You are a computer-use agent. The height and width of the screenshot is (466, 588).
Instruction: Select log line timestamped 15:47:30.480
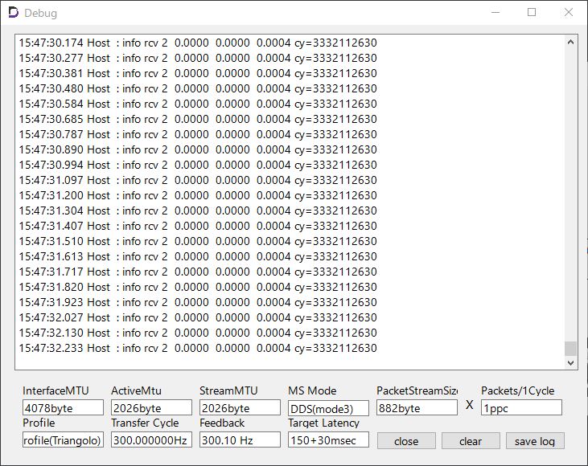click(198, 88)
